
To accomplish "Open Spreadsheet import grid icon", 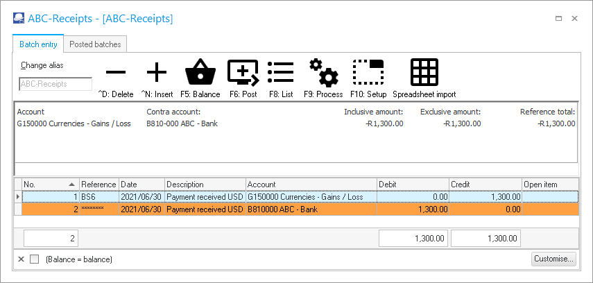I will tap(424, 72).
